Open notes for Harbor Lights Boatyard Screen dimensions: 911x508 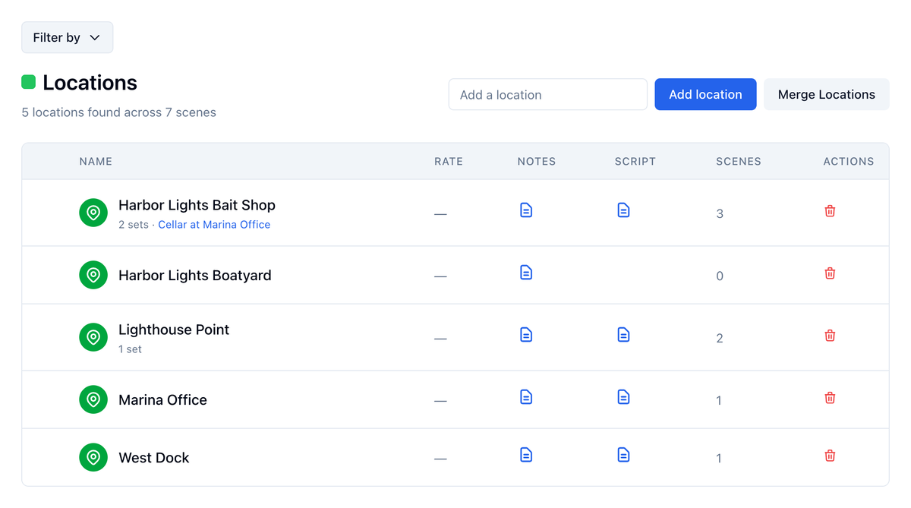point(526,273)
